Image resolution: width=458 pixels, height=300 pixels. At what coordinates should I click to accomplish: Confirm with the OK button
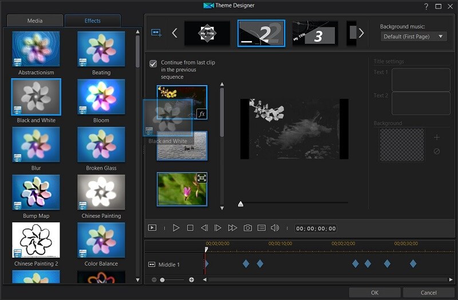(x=375, y=293)
